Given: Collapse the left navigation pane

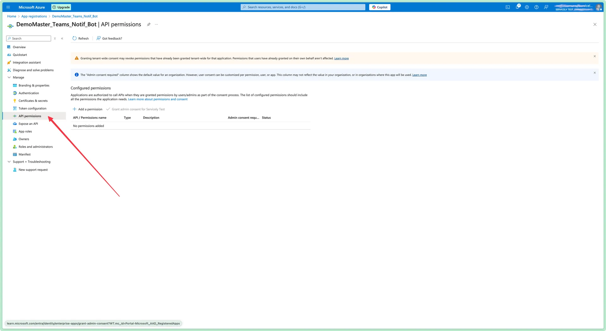Looking at the screenshot, I should (x=62, y=38).
